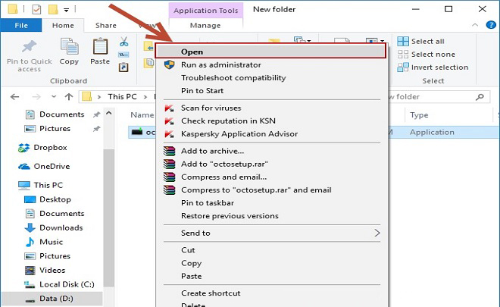Switch to the Home ribbon tab
The image size is (500, 307).
tap(63, 25)
